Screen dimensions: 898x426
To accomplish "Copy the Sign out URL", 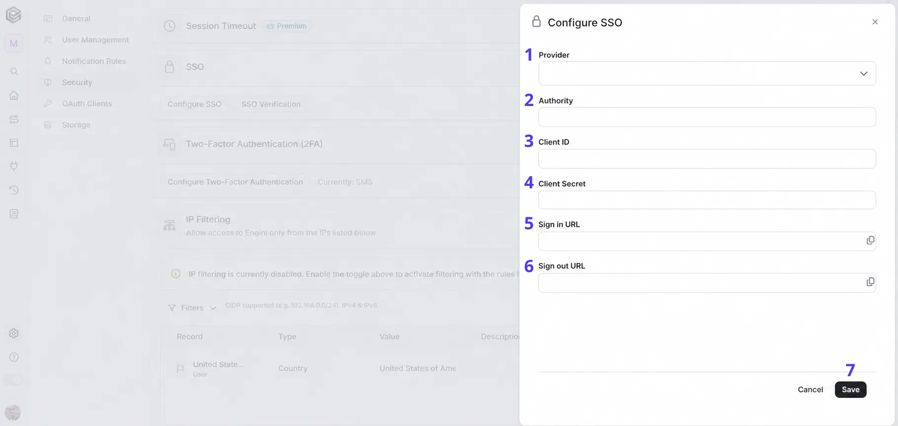I will (870, 282).
